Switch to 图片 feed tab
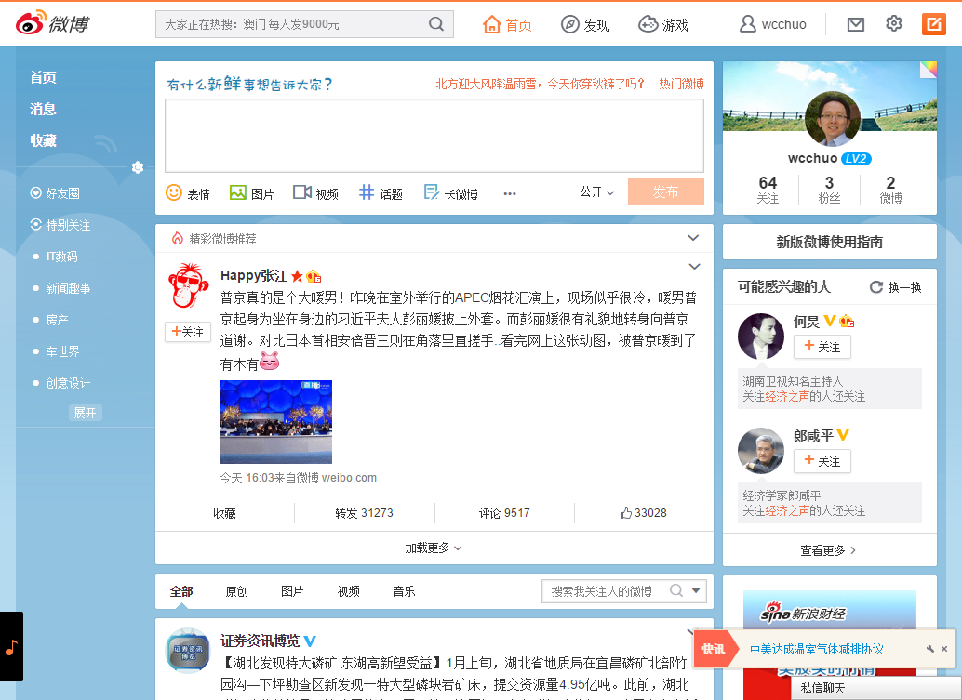 (x=293, y=591)
